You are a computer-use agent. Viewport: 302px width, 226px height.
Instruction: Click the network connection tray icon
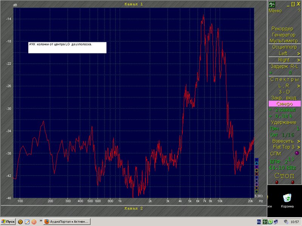tap(276, 222)
